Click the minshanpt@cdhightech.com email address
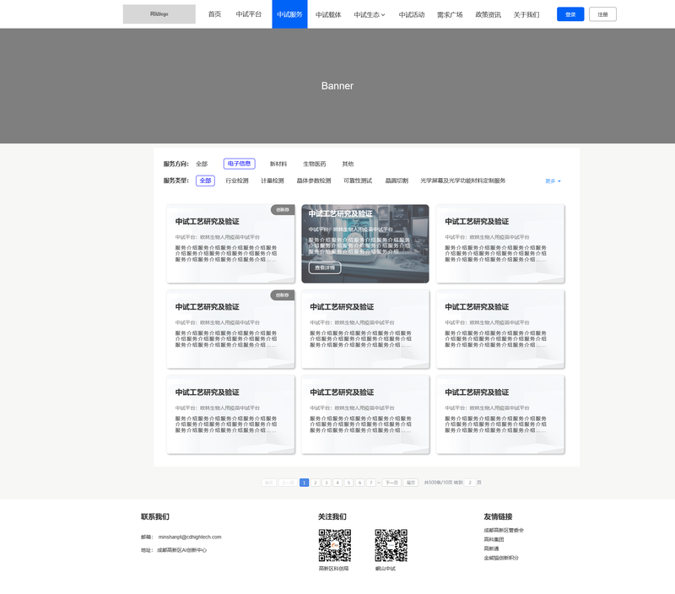Image resolution: width=675 pixels, height=594 pixels. (x=190, y=537)
